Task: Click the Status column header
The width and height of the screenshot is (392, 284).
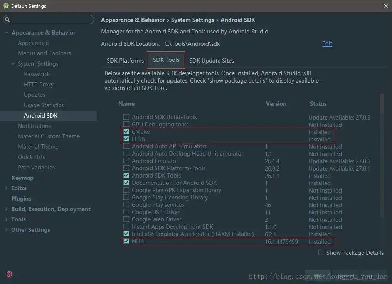Action: pos(318,104)
